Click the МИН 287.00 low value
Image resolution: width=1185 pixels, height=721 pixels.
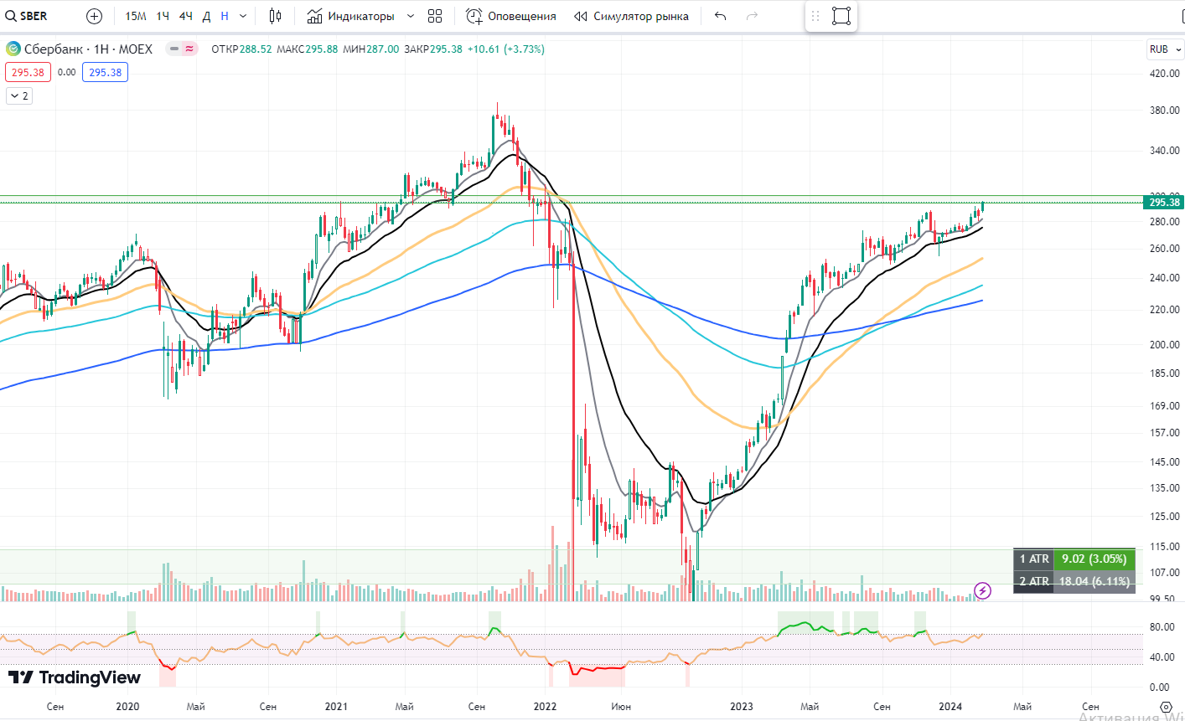click(x=371, y=49)
